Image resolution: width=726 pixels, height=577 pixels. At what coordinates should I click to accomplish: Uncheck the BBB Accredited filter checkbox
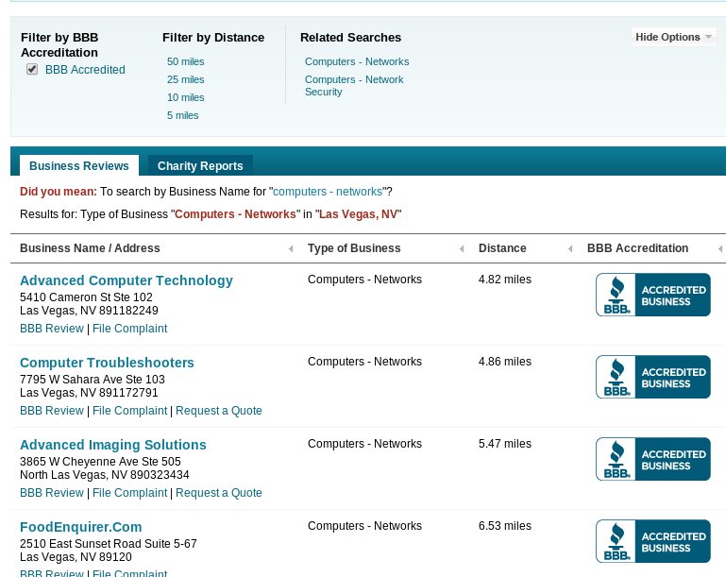32,69
